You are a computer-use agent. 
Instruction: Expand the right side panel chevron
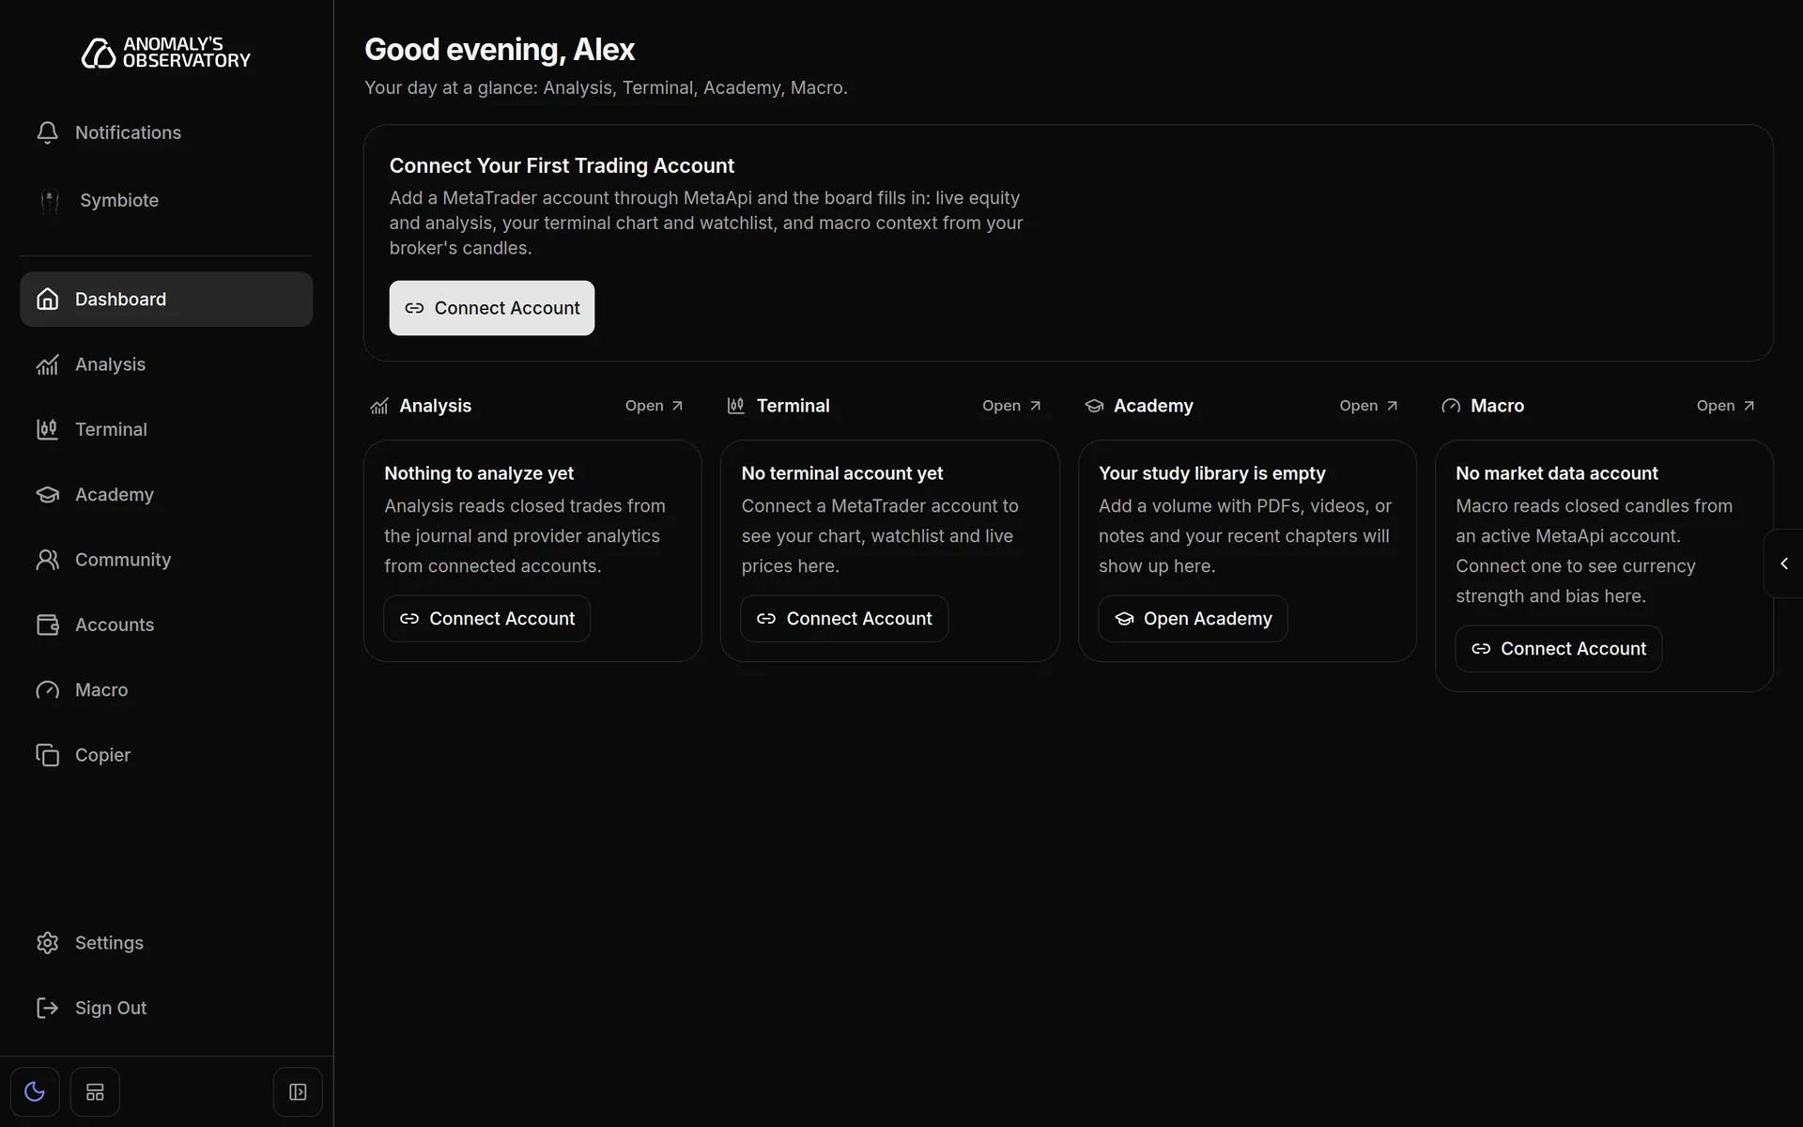(x=1783, y=563)
